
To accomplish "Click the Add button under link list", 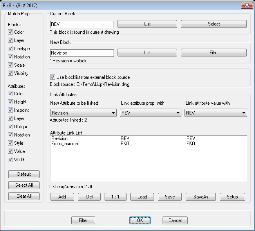I will (x=62, y=197).
